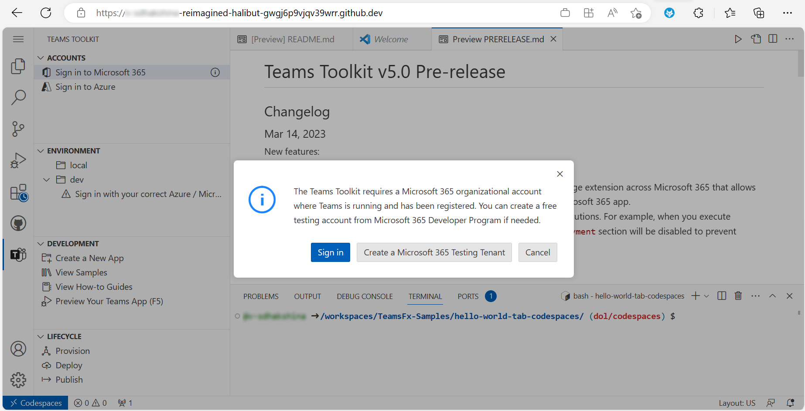Screen dimensions: 805x411
Task: Open GitHub view in activity bar
Action: (18, 224)
